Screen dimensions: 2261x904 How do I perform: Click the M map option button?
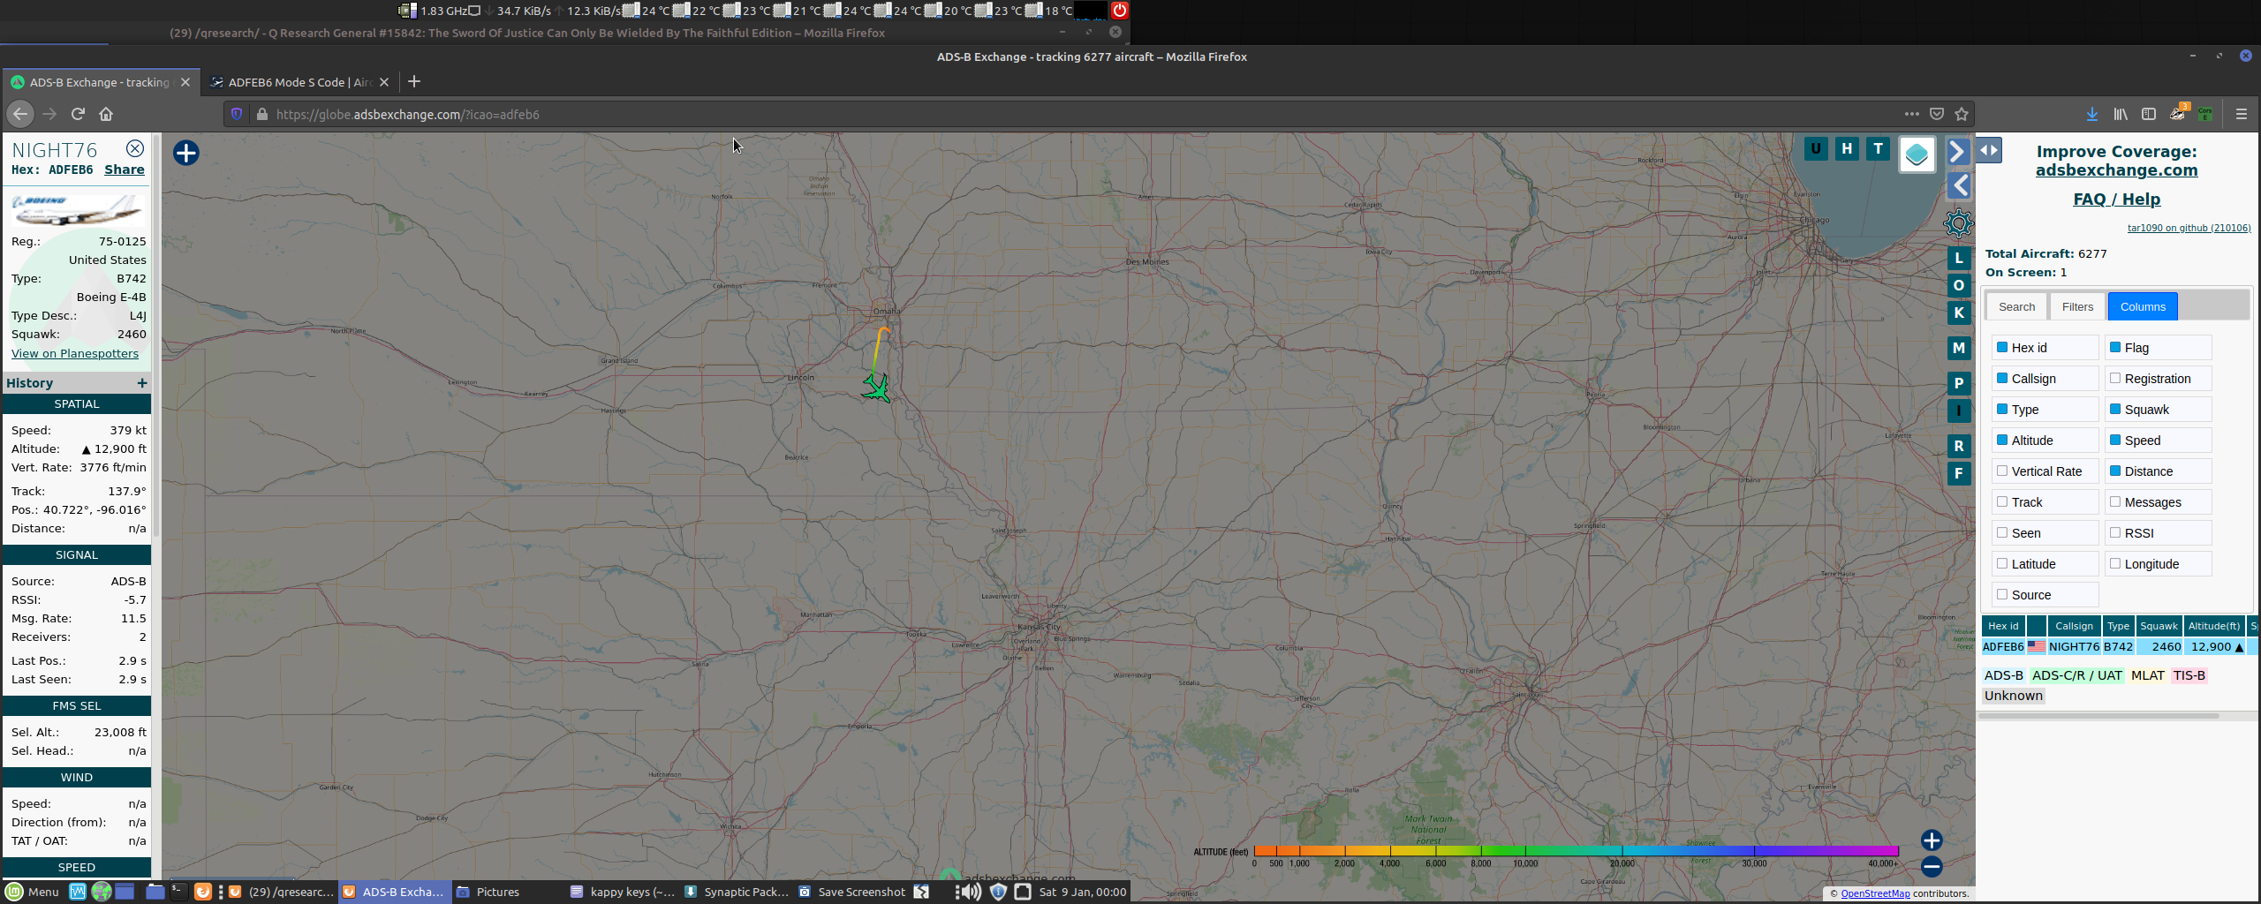[1959, 348]
